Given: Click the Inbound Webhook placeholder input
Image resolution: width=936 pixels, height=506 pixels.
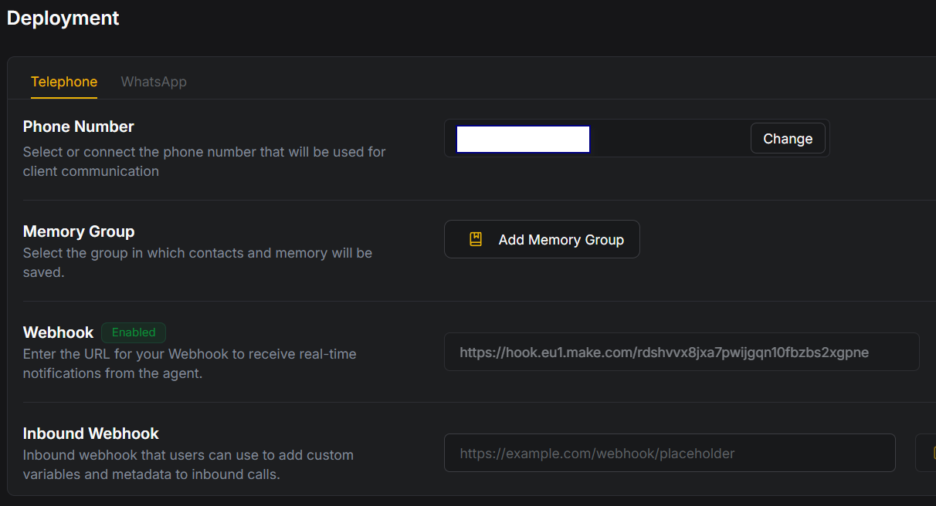Looking at the screenshot, I should (669, 454).
